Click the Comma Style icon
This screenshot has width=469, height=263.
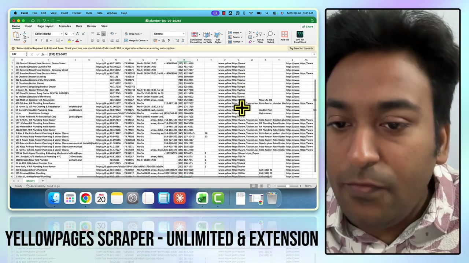click(169, 40)
